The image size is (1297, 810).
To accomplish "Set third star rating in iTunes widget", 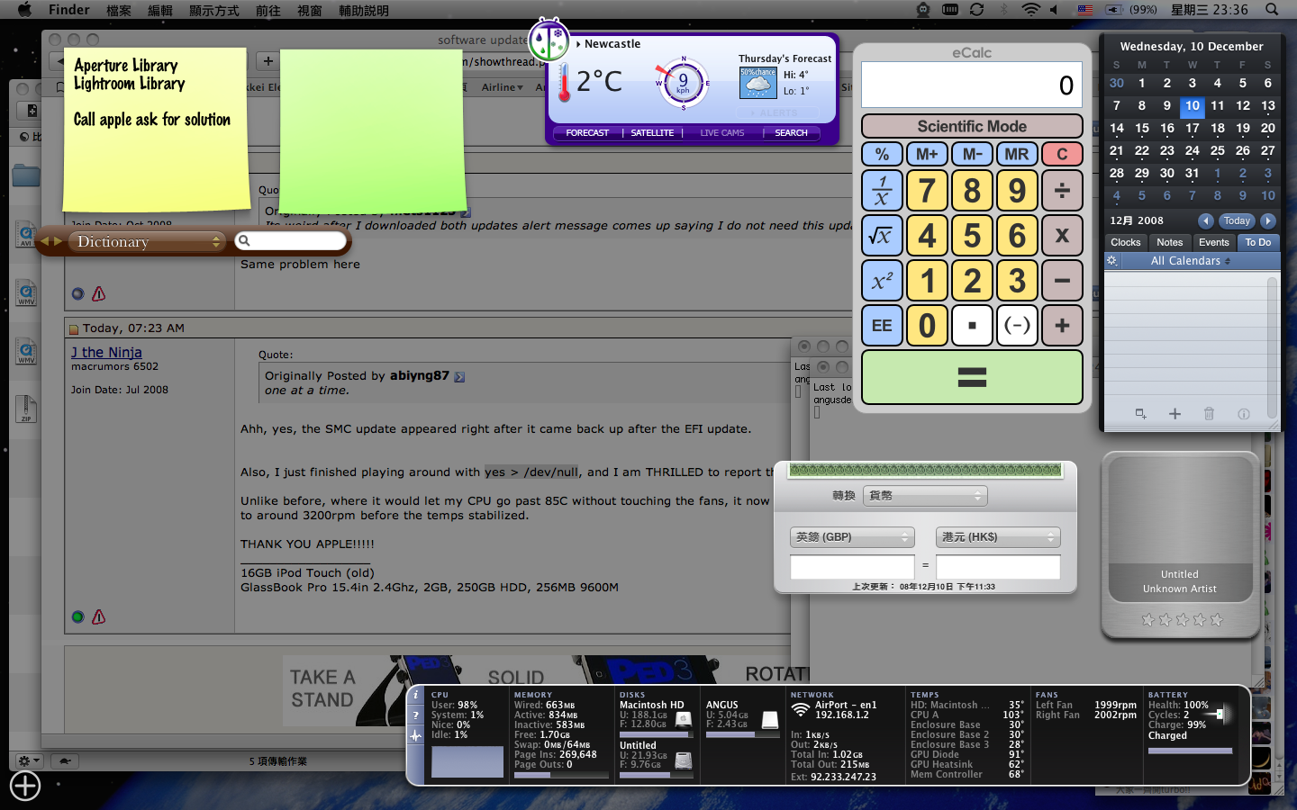I will [1182, 619].
